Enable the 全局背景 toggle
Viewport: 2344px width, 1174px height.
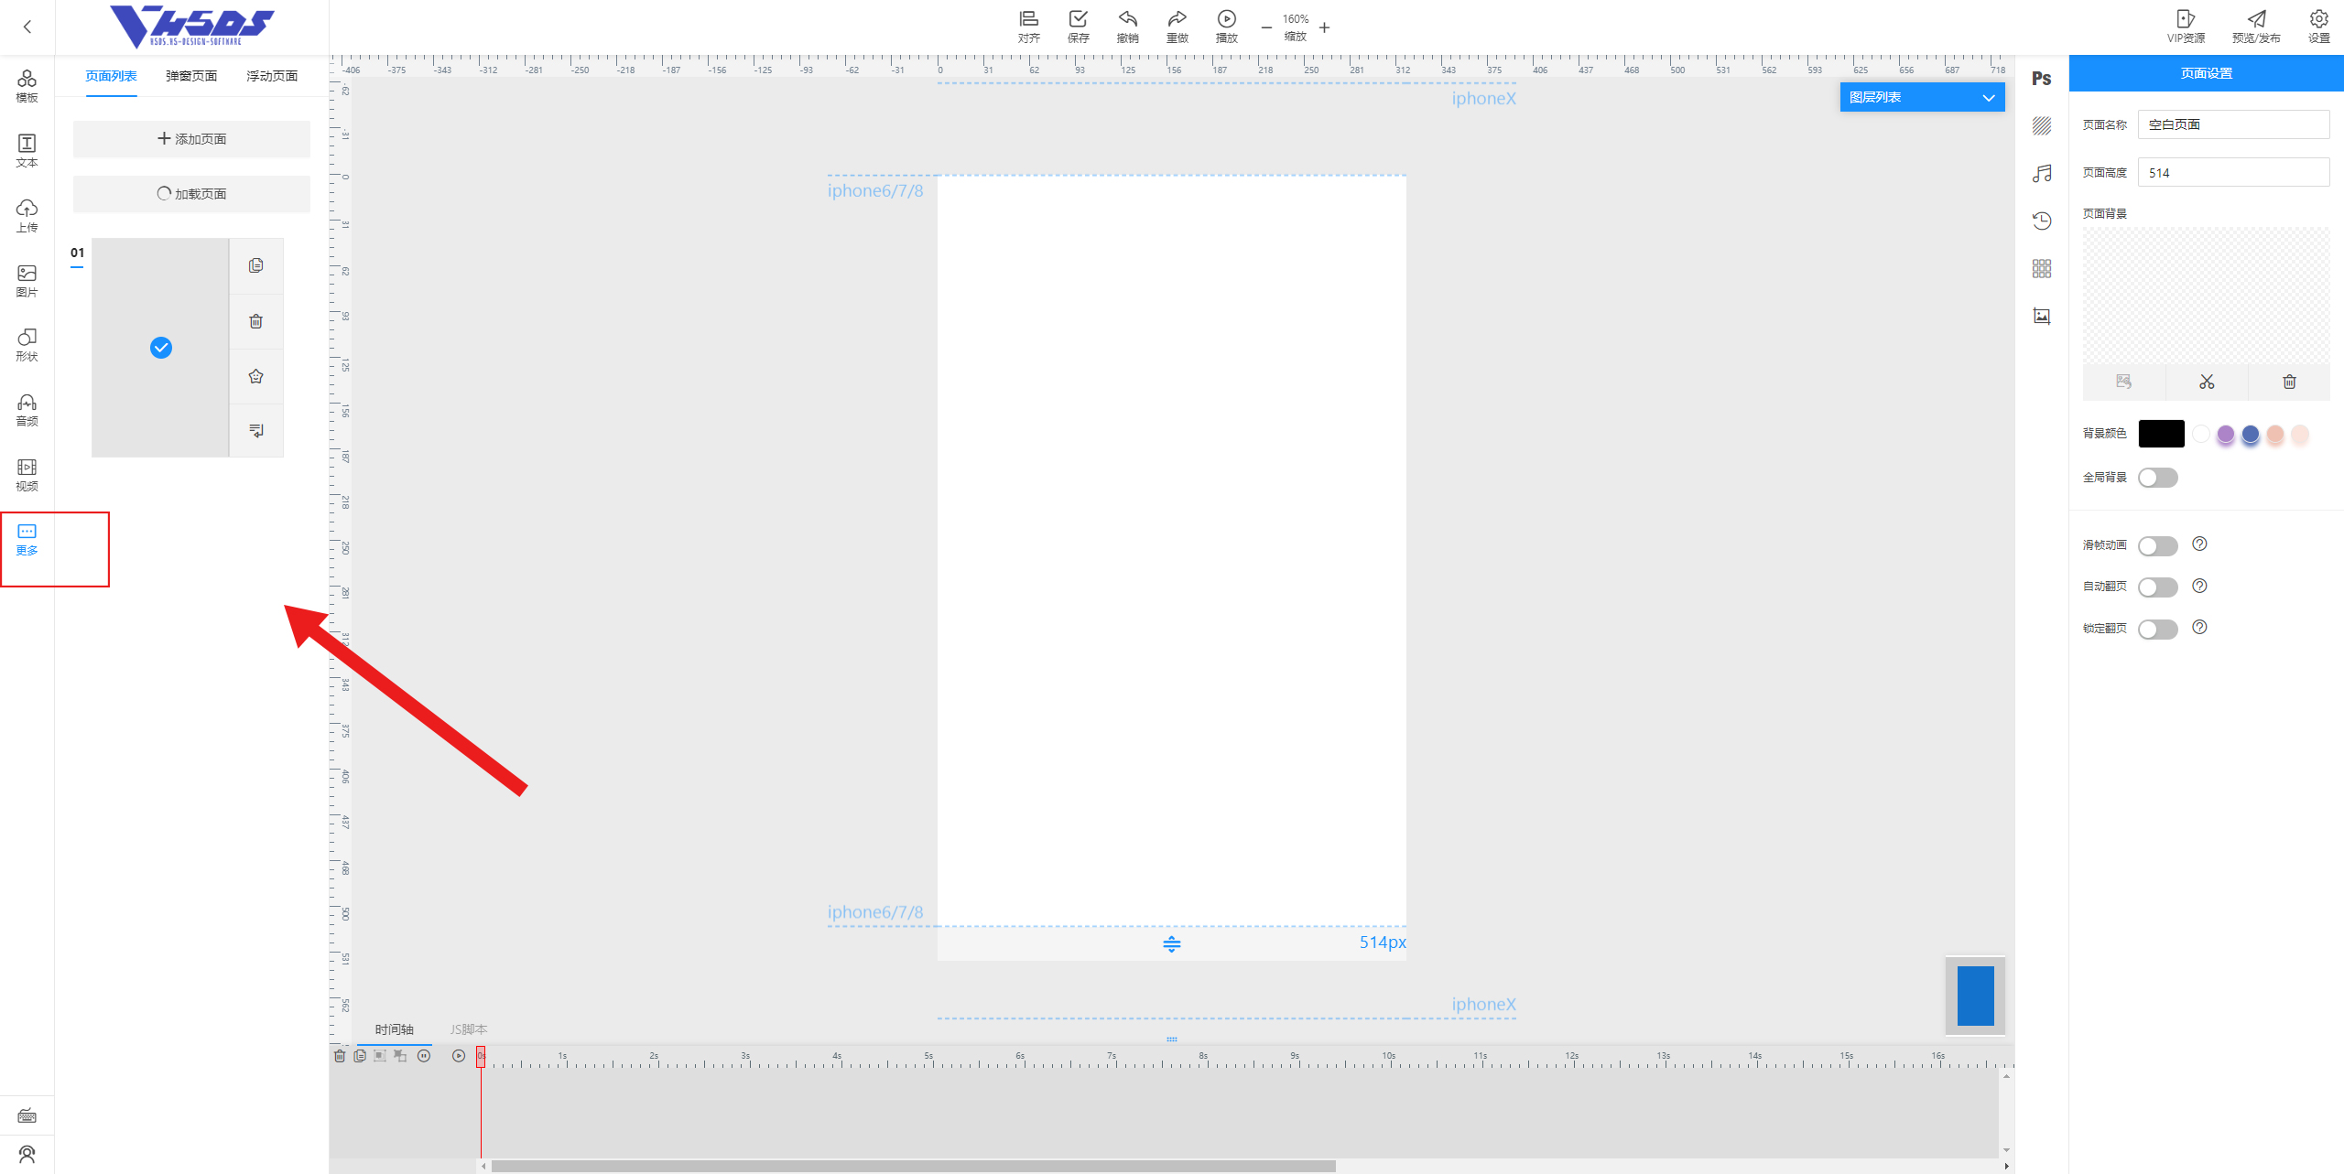2157,478
